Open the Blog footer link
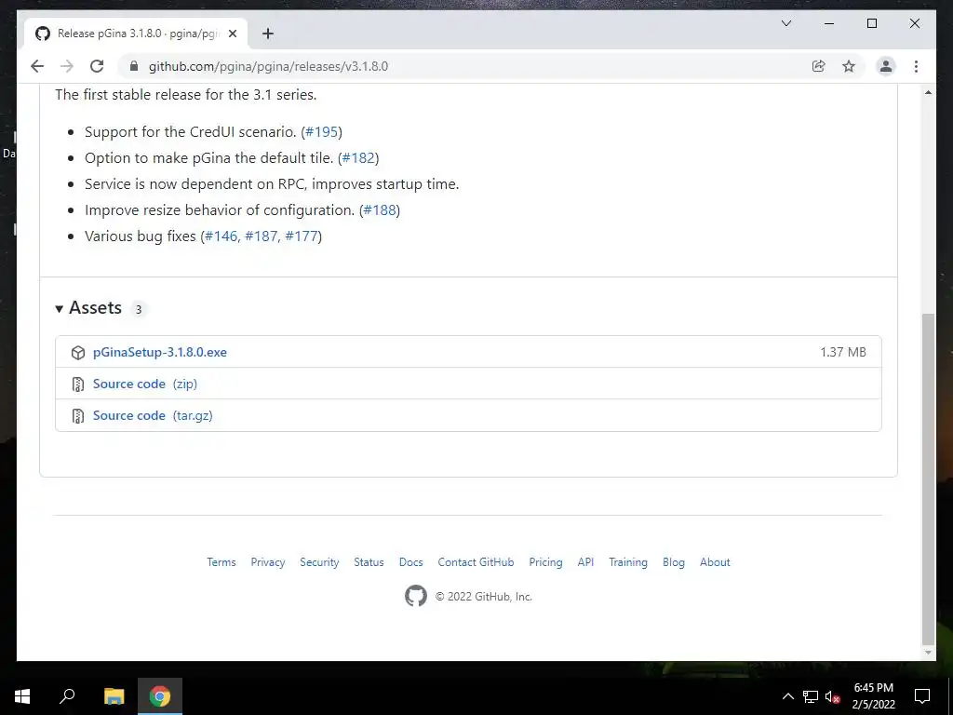Screen dimensions: 953x715 (x=674, y=562)
